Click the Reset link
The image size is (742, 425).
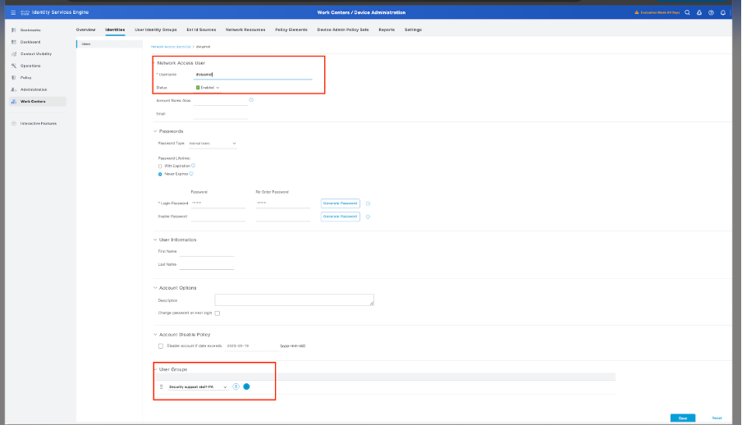click(717, 418)
